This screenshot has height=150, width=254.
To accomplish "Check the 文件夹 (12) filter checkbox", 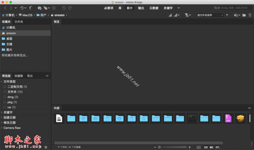I will 5,92.
